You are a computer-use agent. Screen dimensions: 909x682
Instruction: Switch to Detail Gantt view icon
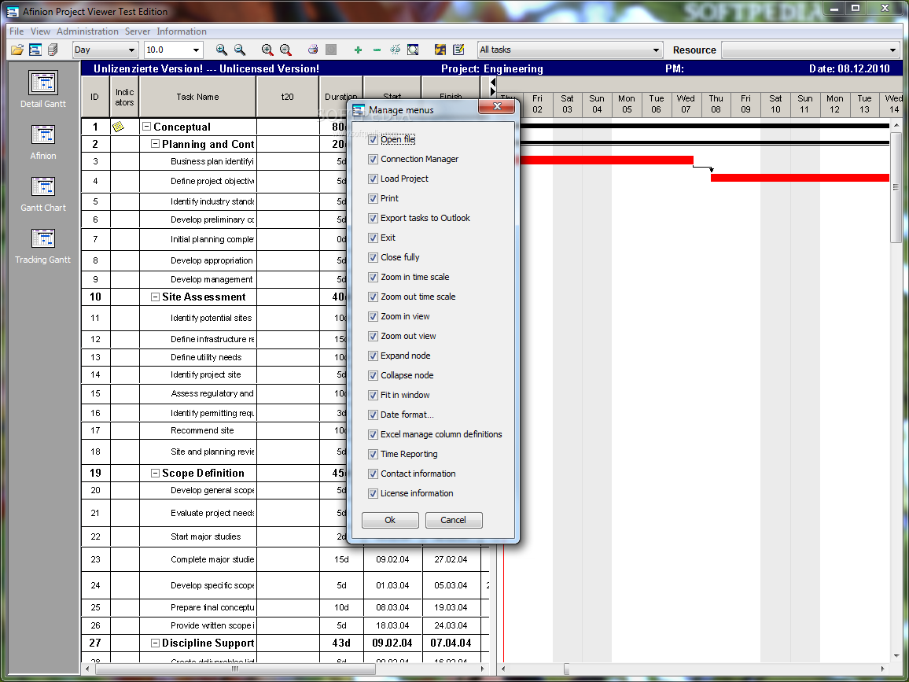[43, 83]
